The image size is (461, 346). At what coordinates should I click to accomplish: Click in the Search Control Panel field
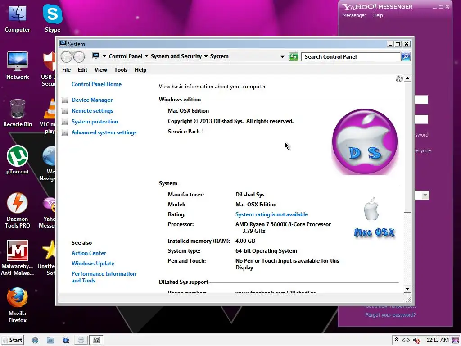pyautogui.click(x=351, y=56)
